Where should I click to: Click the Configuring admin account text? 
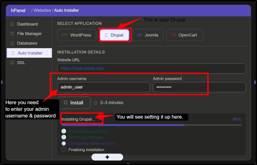point(93,143)
